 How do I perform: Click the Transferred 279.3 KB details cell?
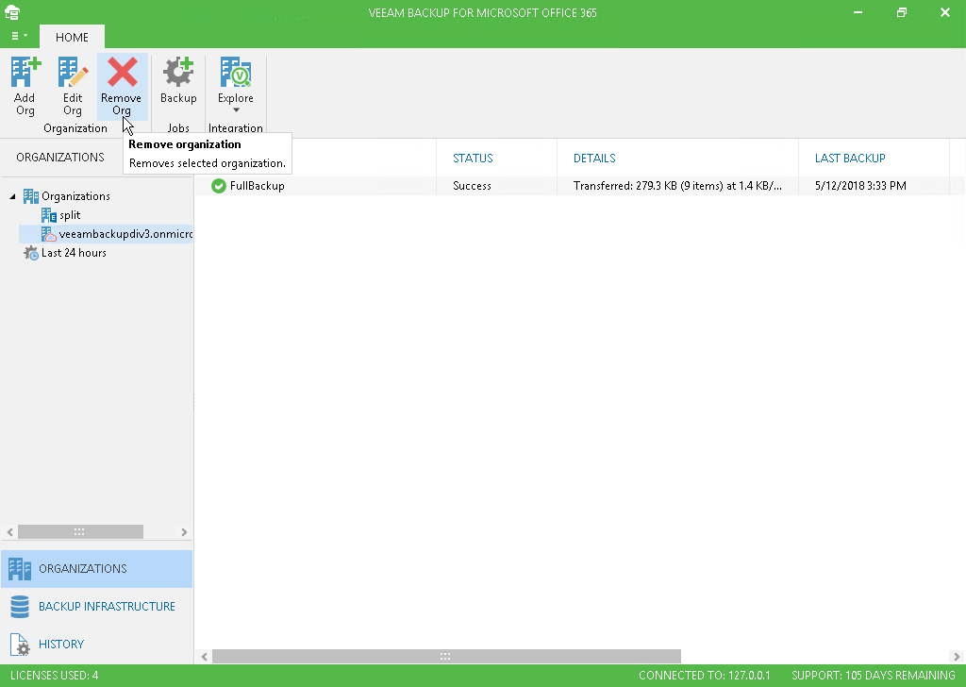pyautogui.click(x=677, y=186)
